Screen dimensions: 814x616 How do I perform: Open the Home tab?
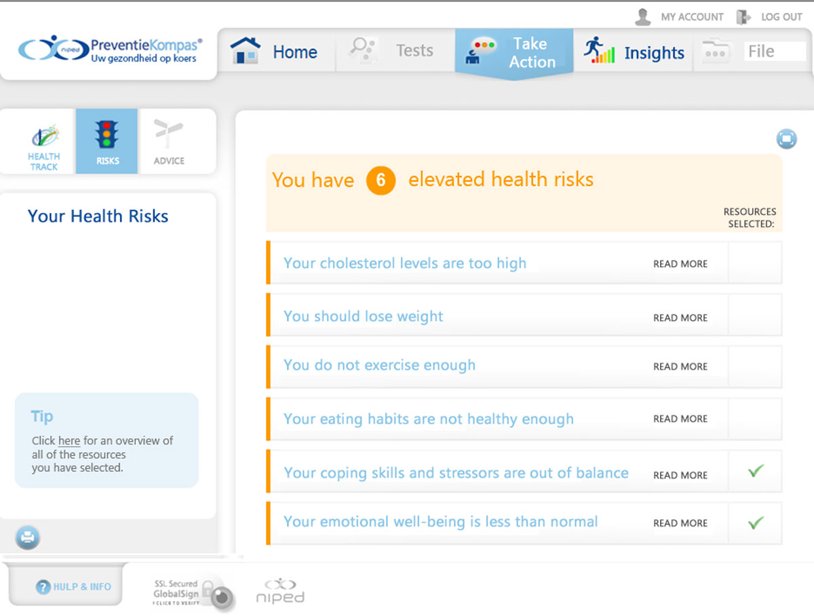[276, 52]
